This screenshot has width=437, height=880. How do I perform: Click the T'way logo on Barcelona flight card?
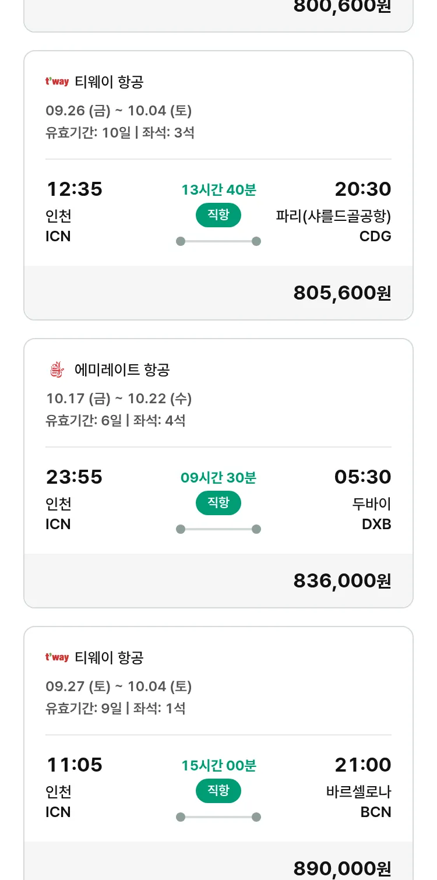tap(57, 657)
